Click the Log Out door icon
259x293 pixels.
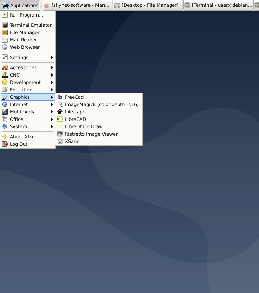[x=5, y=144]
